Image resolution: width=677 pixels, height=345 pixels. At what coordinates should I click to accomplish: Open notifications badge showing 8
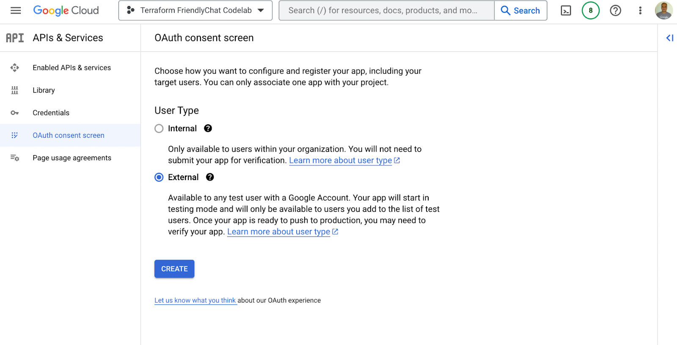tap(590, 11)
